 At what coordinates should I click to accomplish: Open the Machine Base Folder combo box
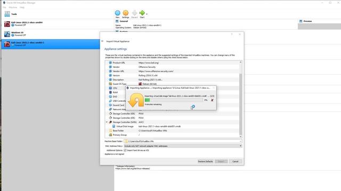coord(183,141)
